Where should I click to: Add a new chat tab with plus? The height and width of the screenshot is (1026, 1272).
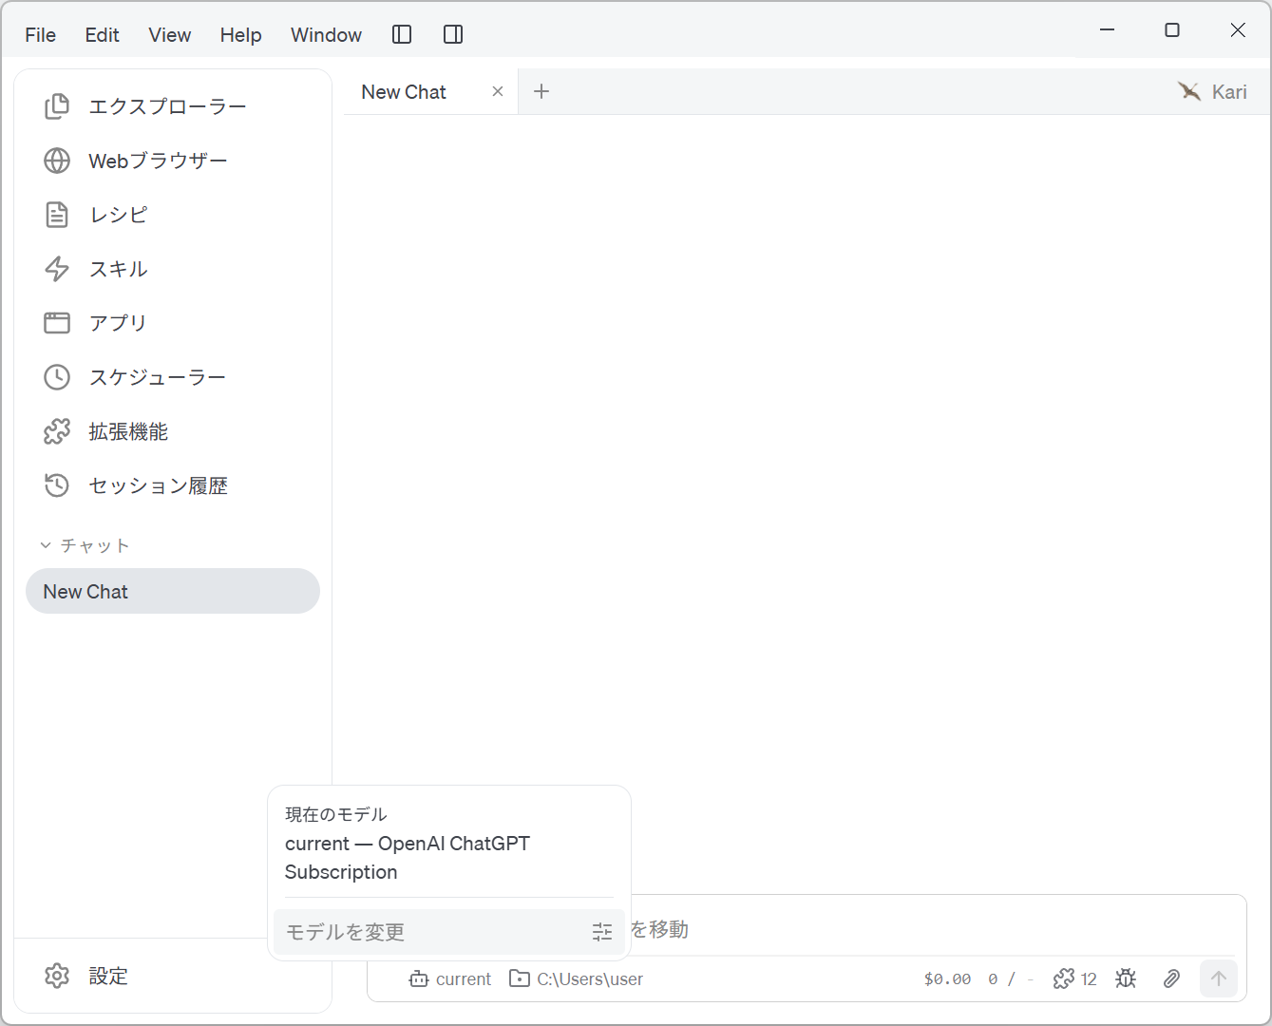(x=541, y=91)
